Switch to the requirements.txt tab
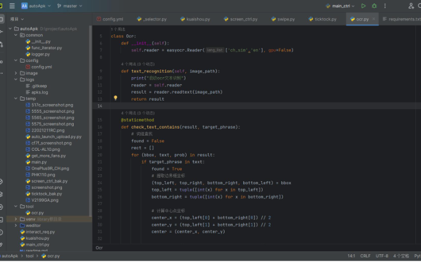The image size is (421, 263). pyautogui.click(x=402, y=19)
